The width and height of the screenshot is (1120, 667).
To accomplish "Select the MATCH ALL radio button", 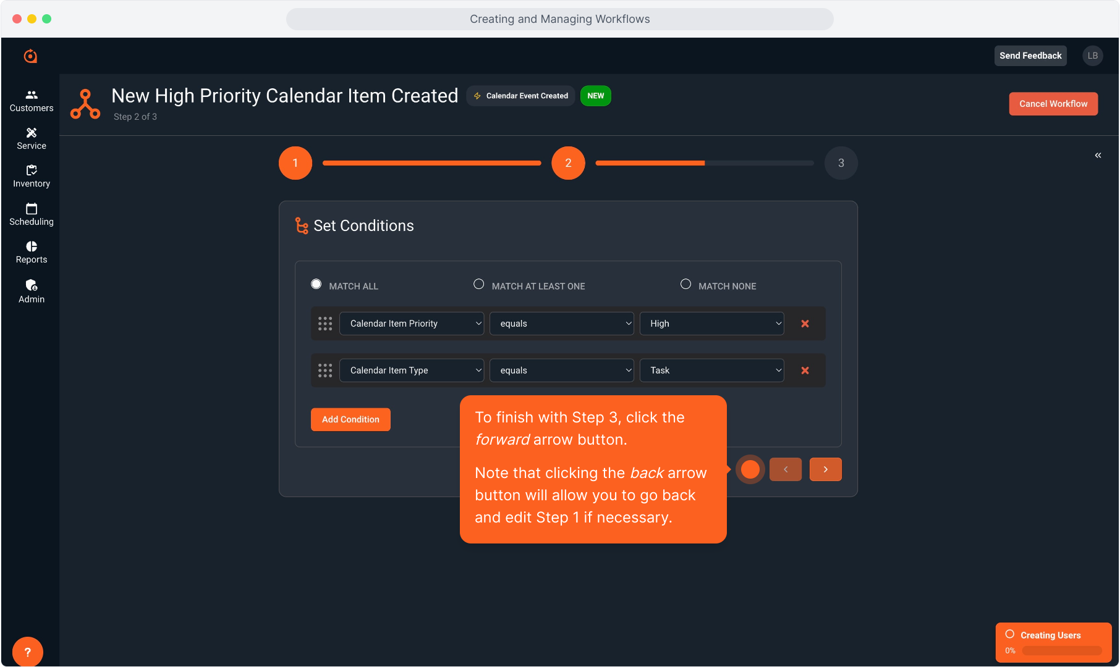I will coord(316,284).
